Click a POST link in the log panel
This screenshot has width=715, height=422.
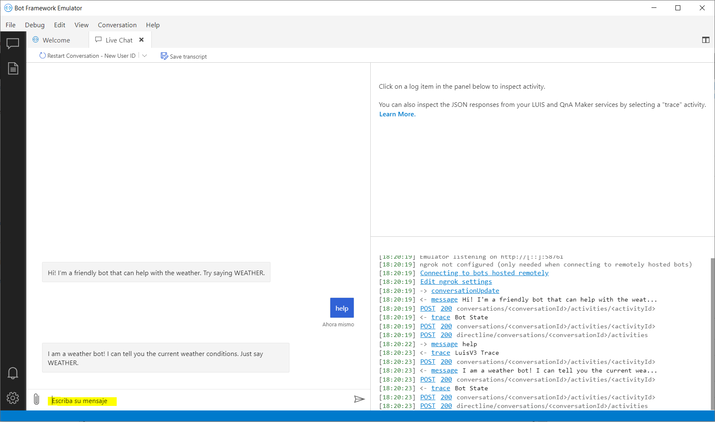pos(428,308)
